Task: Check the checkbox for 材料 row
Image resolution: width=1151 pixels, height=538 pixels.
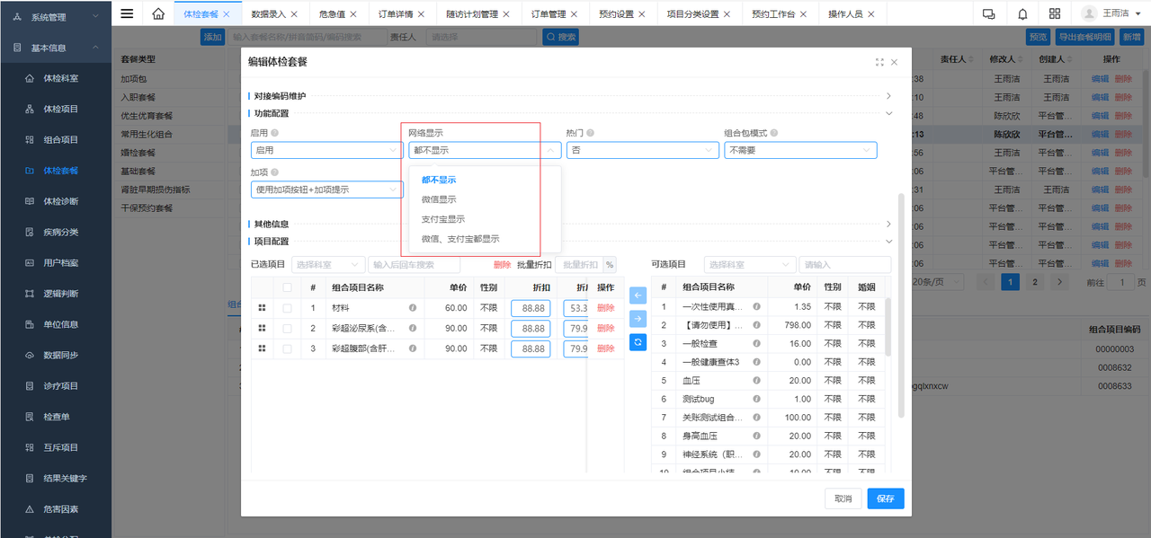Action: (x=288, y=308)
